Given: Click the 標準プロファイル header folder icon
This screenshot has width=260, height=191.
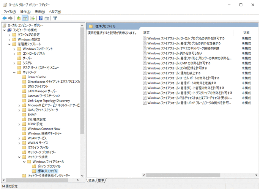Looking at the screenshot, I should (91, 26).
